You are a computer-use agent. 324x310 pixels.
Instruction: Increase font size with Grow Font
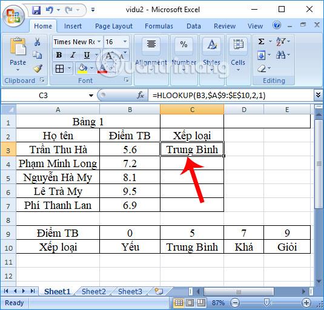point(109,55)
